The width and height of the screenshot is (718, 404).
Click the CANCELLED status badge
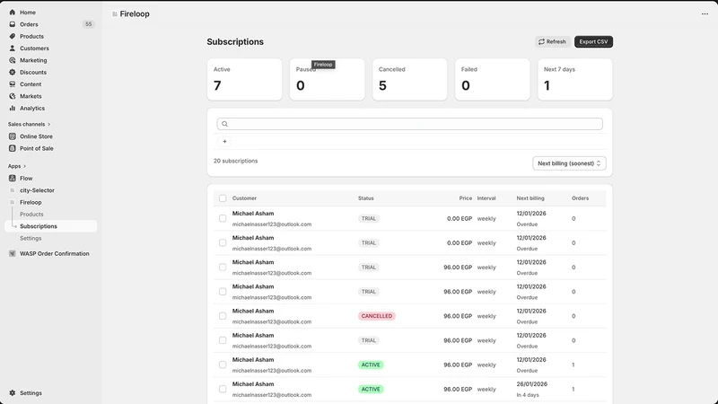[376, 316]
